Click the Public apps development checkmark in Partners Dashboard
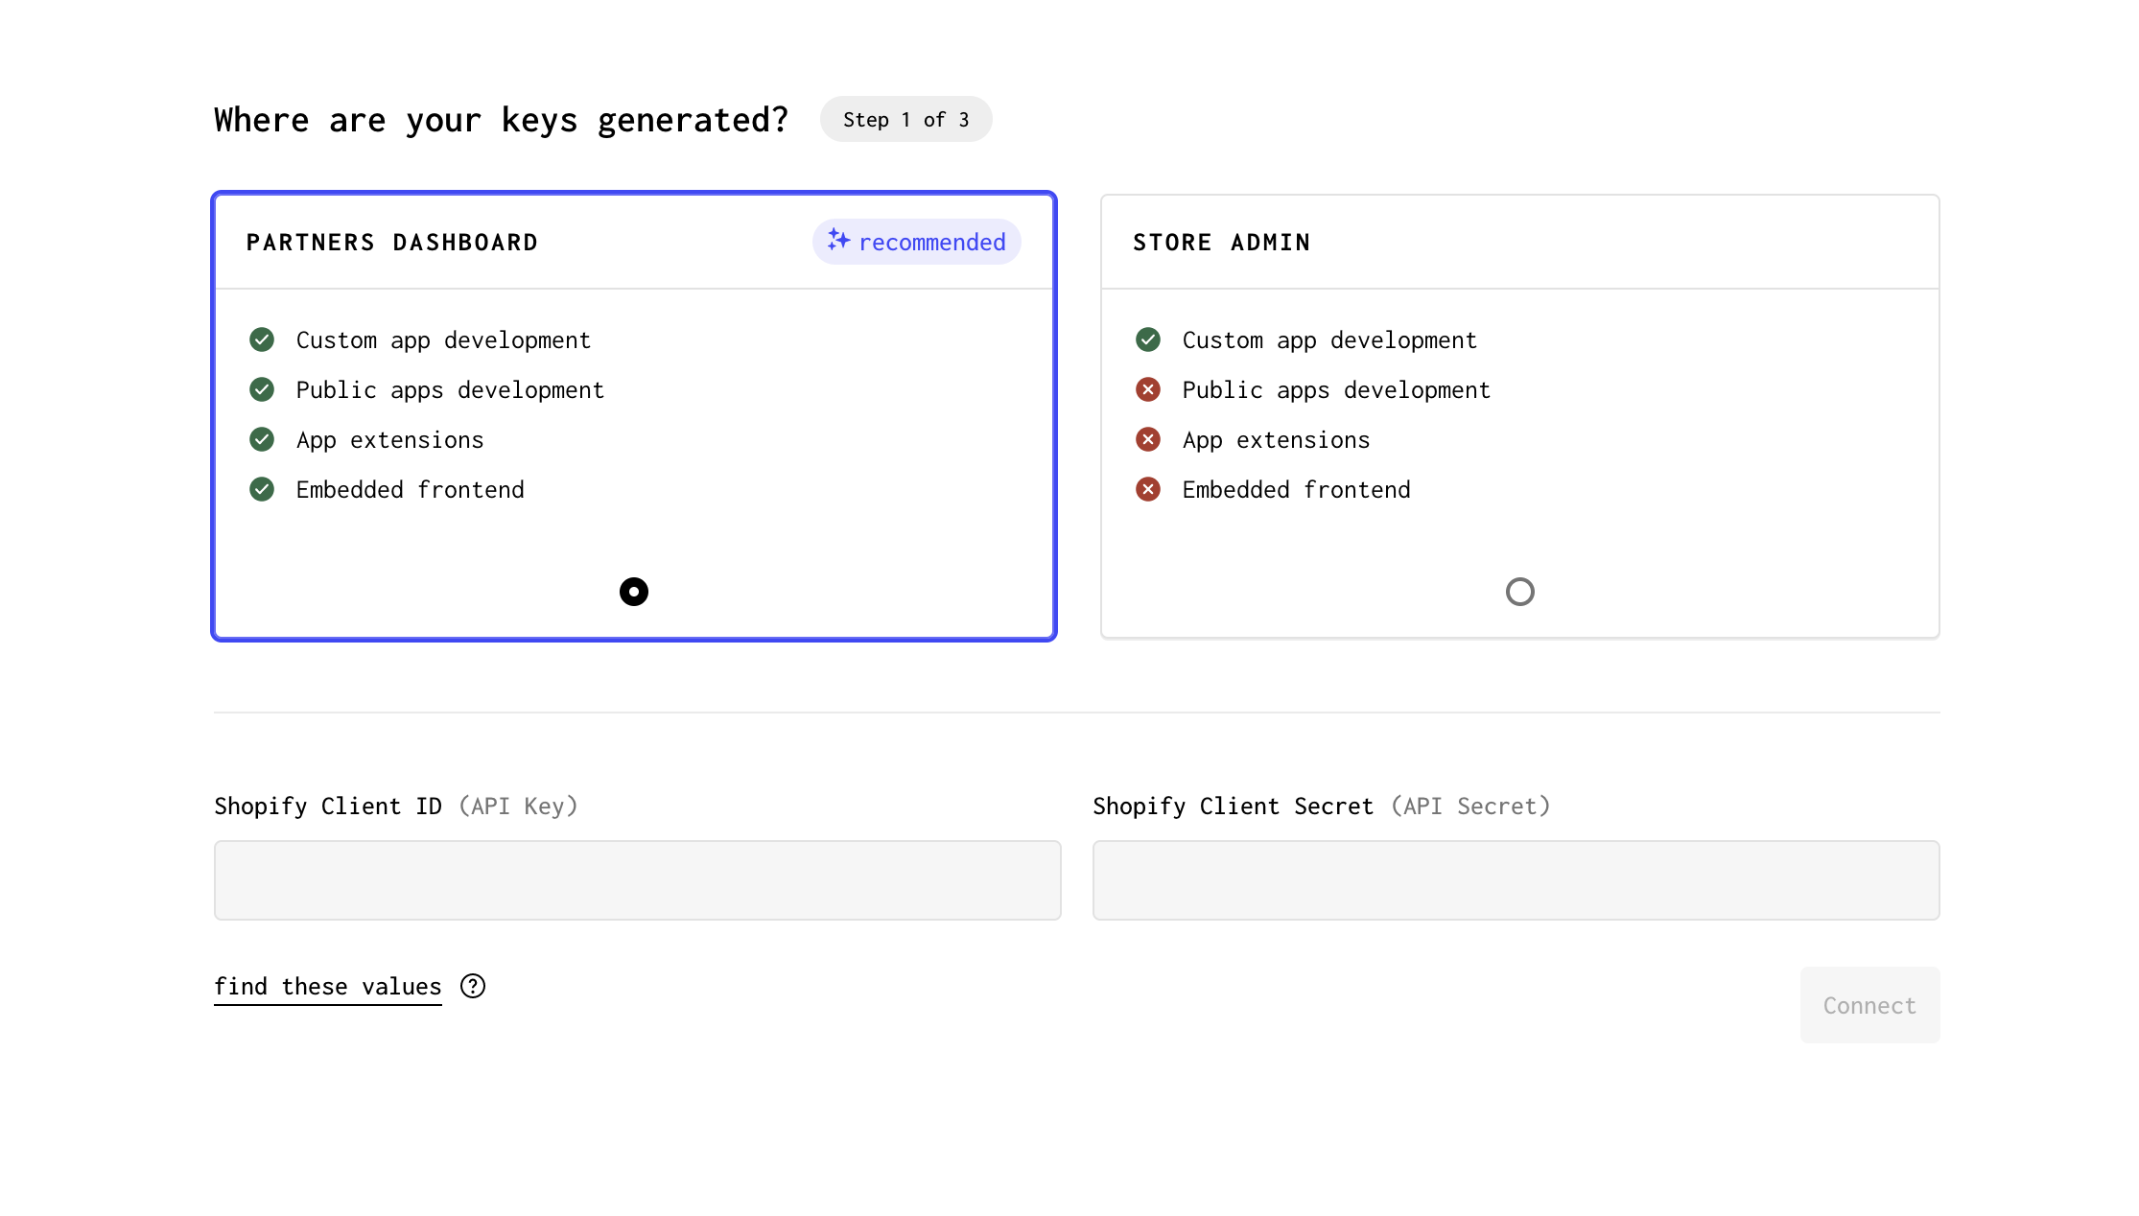 pos(263,389)
